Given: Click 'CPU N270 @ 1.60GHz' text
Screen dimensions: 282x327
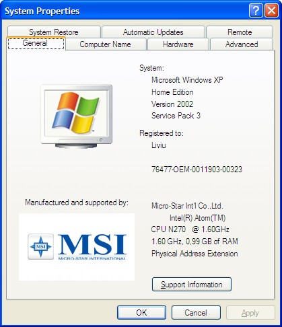Looking at the screenshot, I should [190, 229].
